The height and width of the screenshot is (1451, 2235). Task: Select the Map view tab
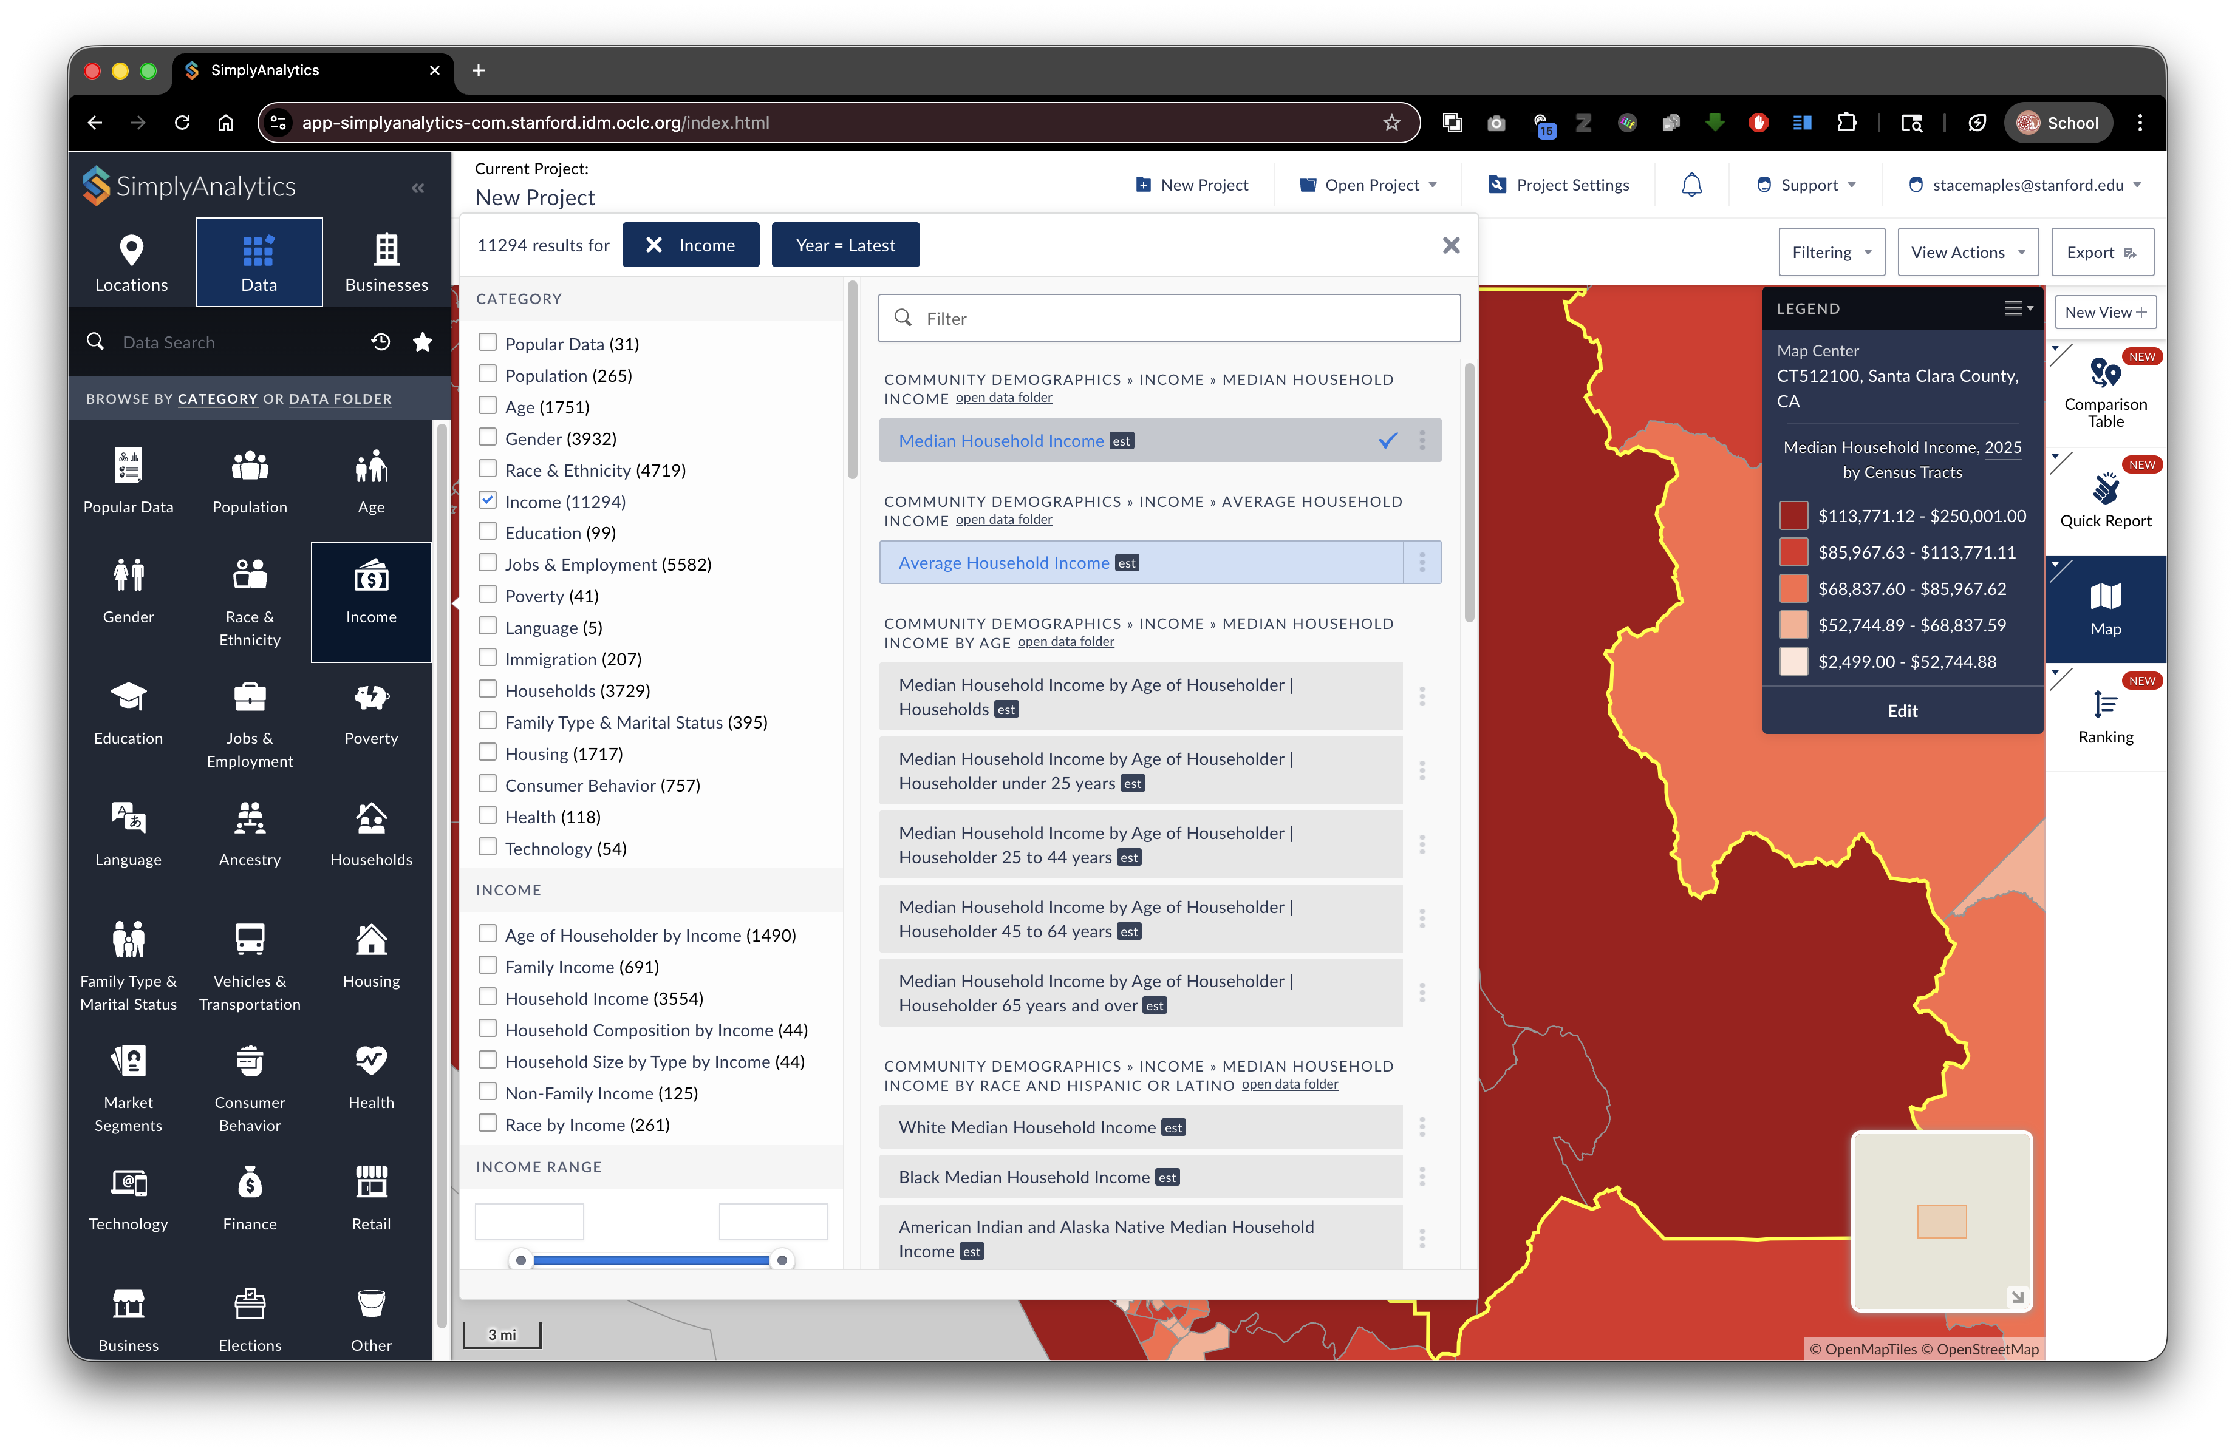coord(2106,608)
